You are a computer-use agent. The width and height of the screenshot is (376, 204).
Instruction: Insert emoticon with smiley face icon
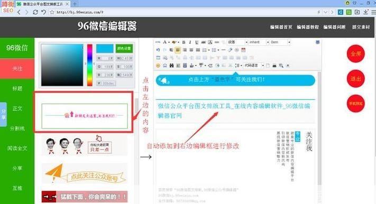pyautogui.click(x=158, y=66)
